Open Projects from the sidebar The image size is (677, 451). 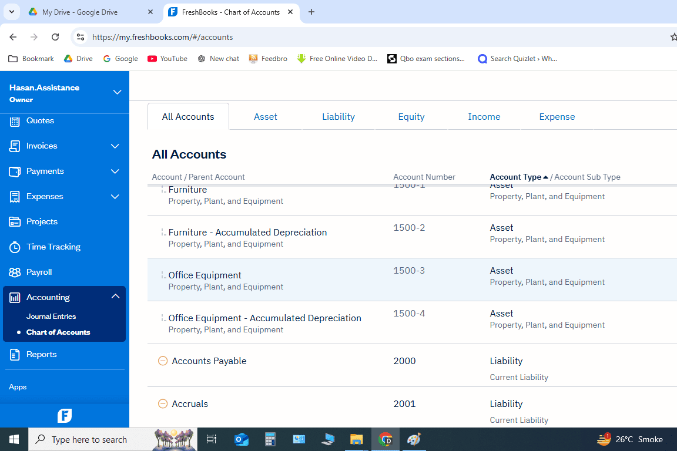(x=42, y=221)
